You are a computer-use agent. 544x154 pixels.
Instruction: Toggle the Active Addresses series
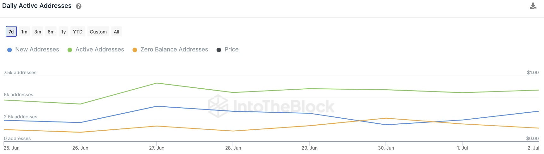tap(100, 50)
